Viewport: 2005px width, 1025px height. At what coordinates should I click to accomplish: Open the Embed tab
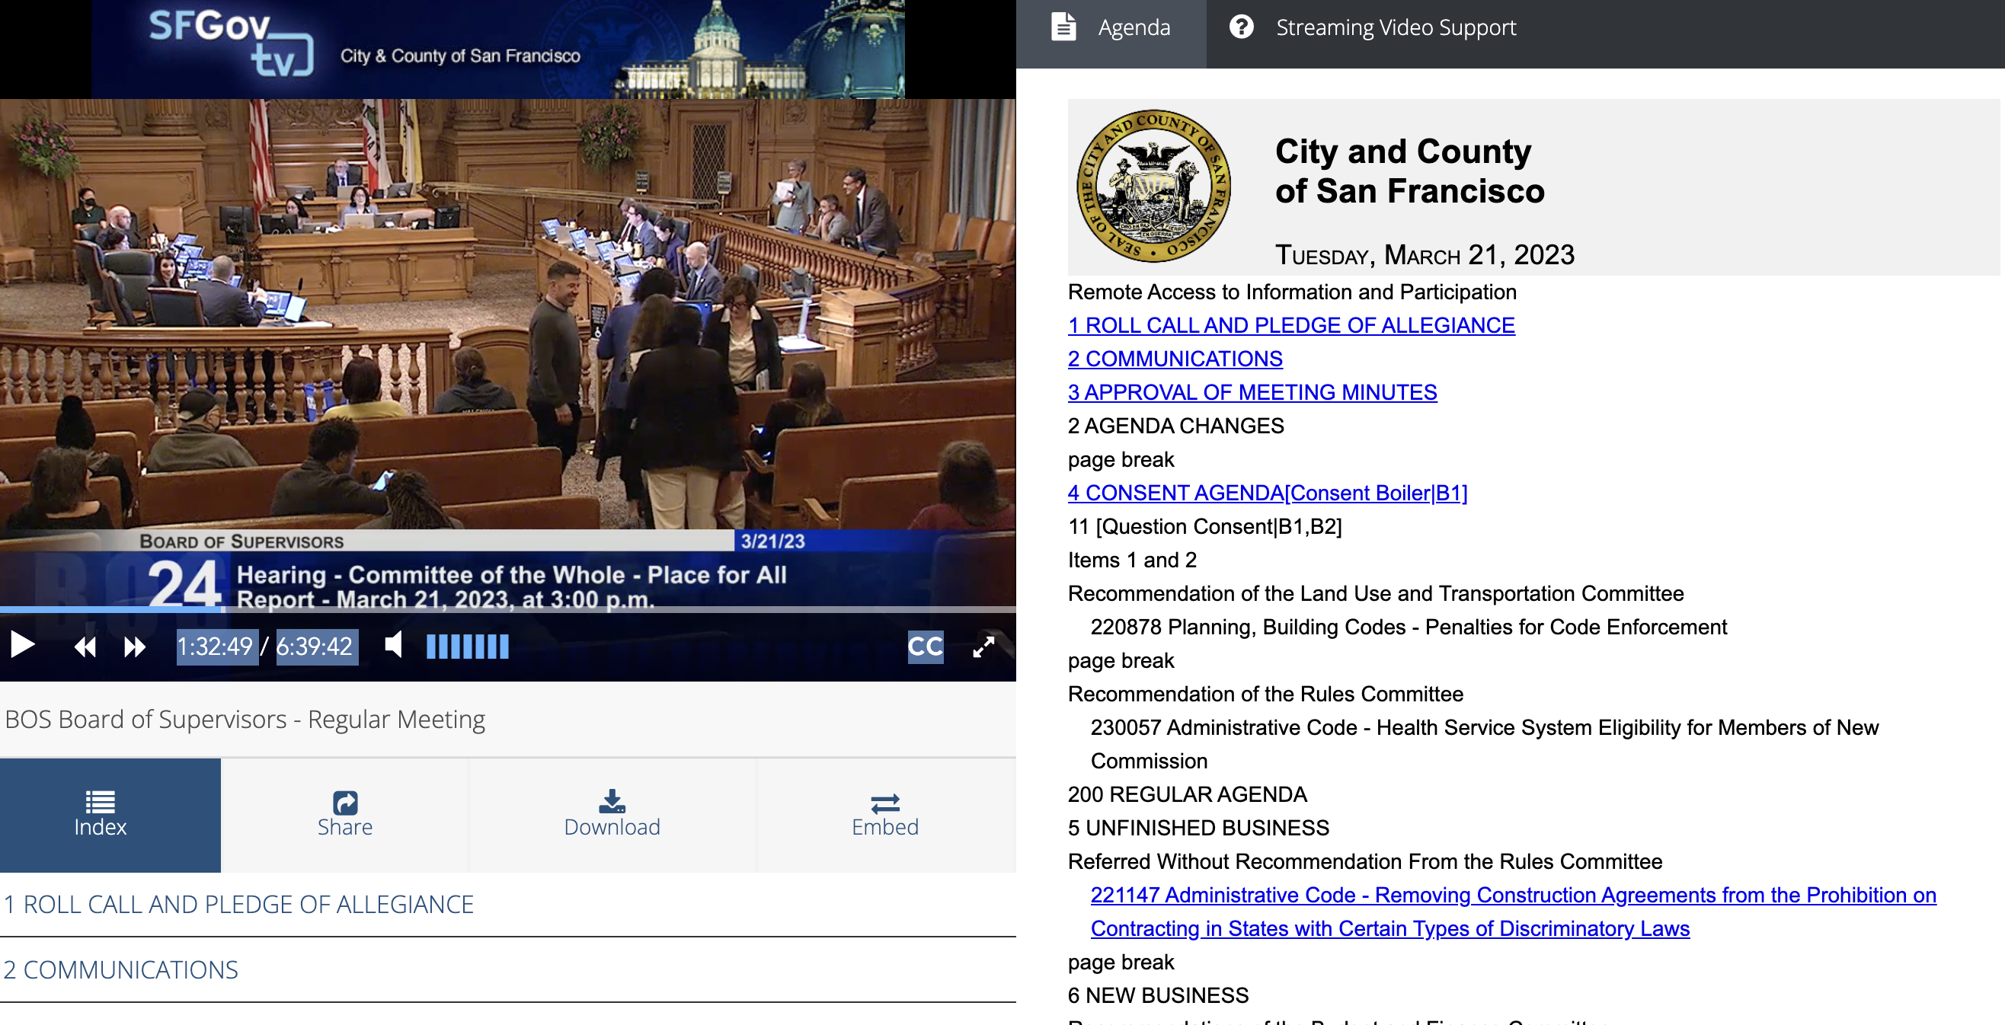click(885, 814)
